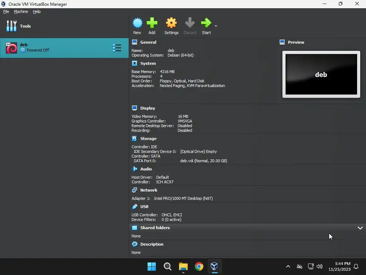The width and height of the screenshot is (366, 275).
Task: Open the Windows Start menu
Action: tap(152, 266)
